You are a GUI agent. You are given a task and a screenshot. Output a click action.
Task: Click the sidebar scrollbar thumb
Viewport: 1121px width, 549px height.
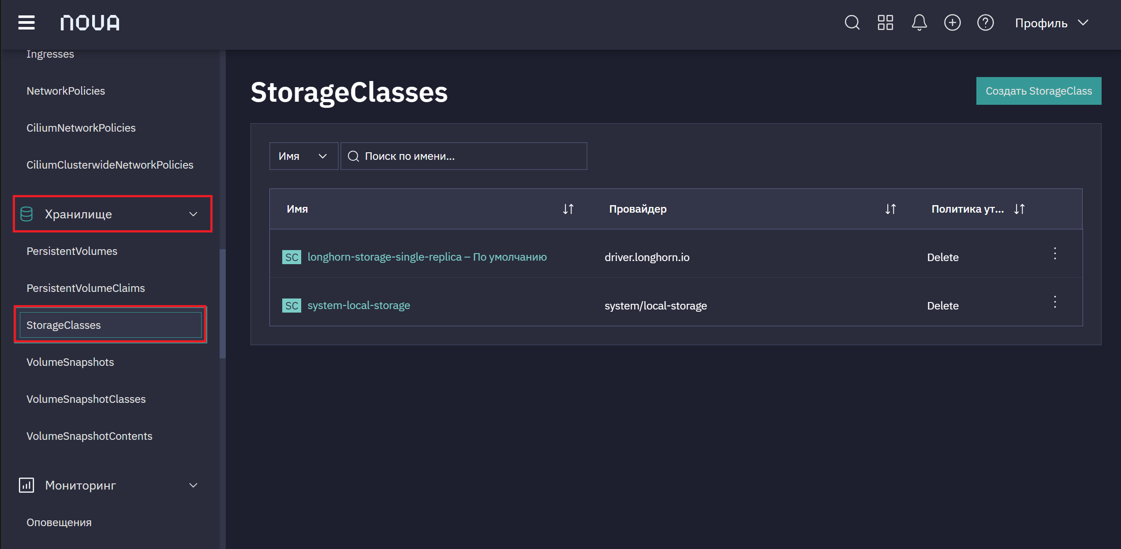coord(223,304)
